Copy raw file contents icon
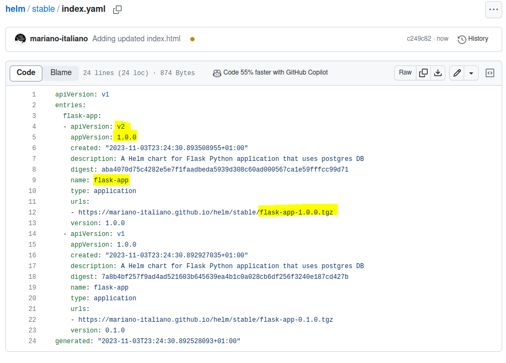This screenshot has height=363, width=506. tap(423, 73)
